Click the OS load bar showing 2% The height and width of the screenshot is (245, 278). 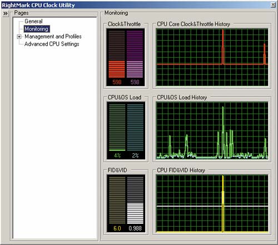[135, 128]
